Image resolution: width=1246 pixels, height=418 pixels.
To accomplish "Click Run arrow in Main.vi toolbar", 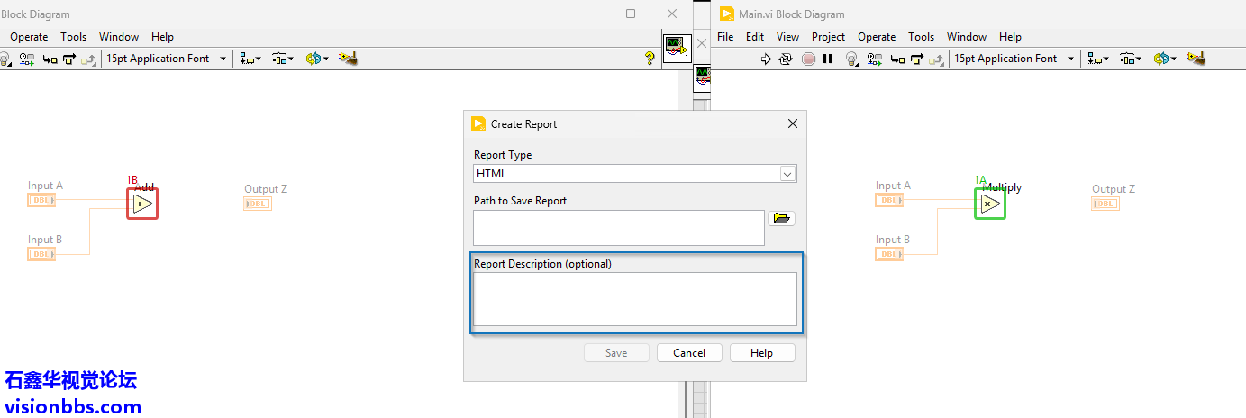I will pos(766,59).
